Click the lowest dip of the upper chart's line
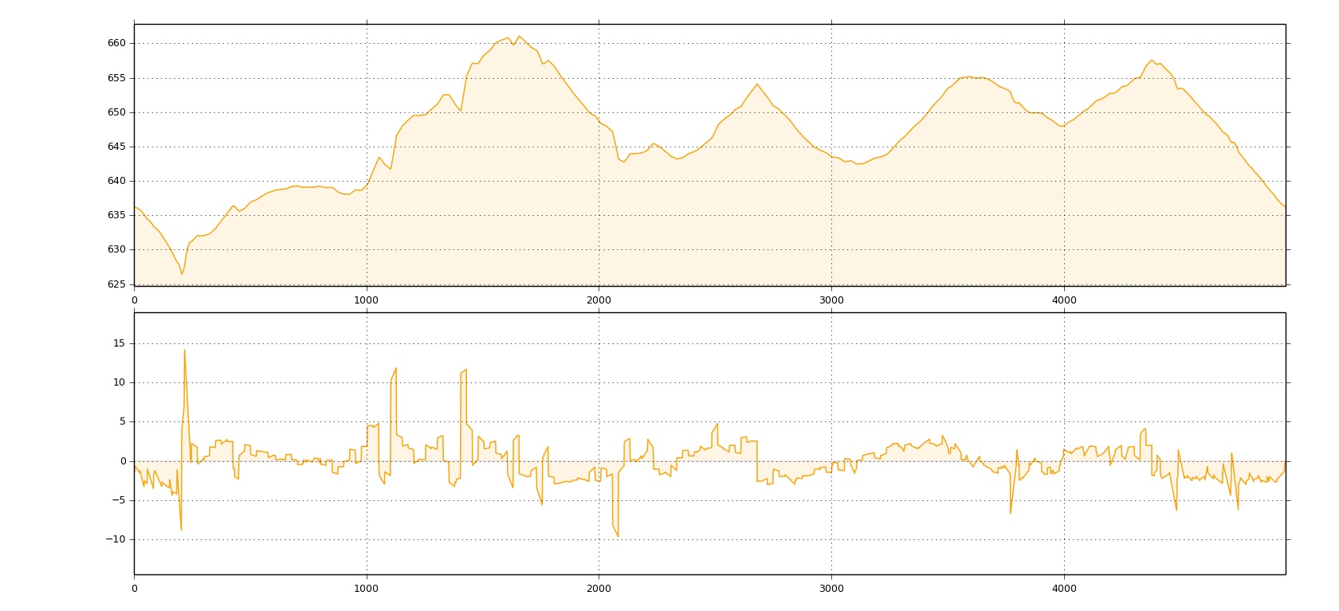 tap(182, 274)
